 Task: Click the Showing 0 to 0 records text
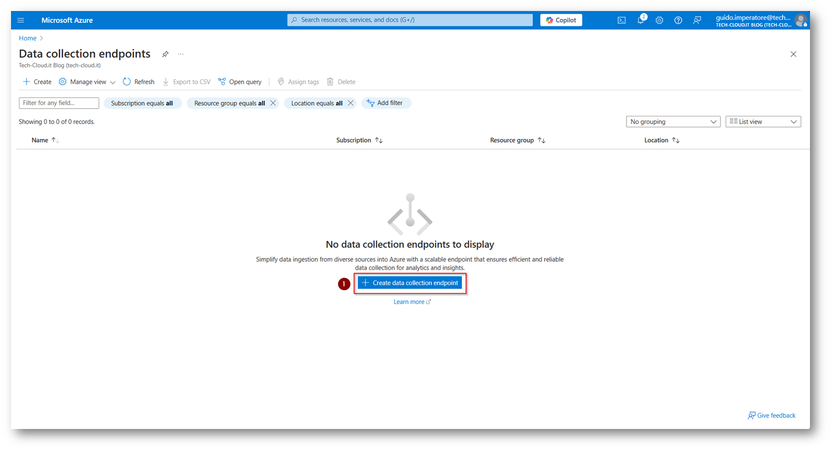point(57,122)
